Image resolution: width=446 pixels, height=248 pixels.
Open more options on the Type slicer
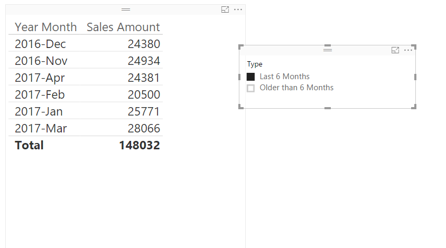408,50
